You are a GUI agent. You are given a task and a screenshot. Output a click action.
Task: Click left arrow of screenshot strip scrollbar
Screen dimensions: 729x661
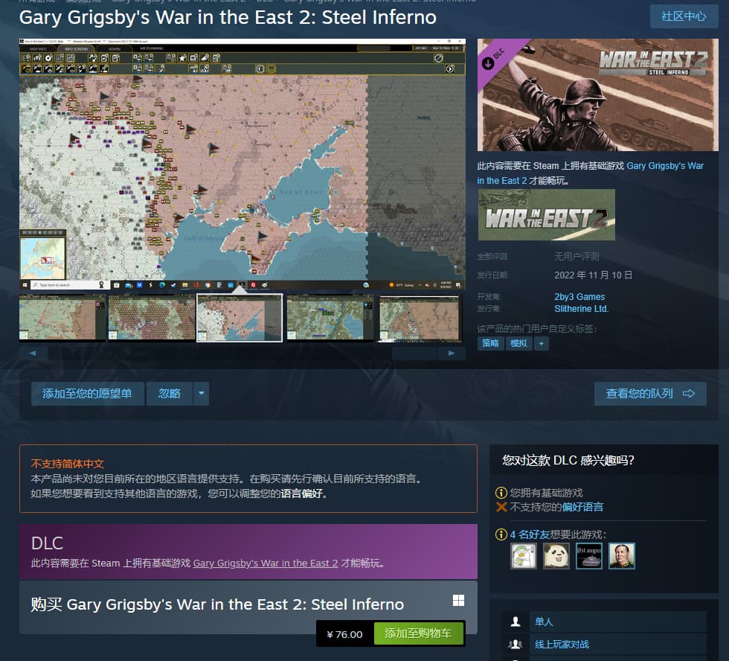coord(33,353)
